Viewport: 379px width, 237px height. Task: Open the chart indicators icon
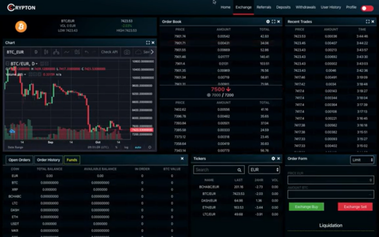[x=66, y=52]
